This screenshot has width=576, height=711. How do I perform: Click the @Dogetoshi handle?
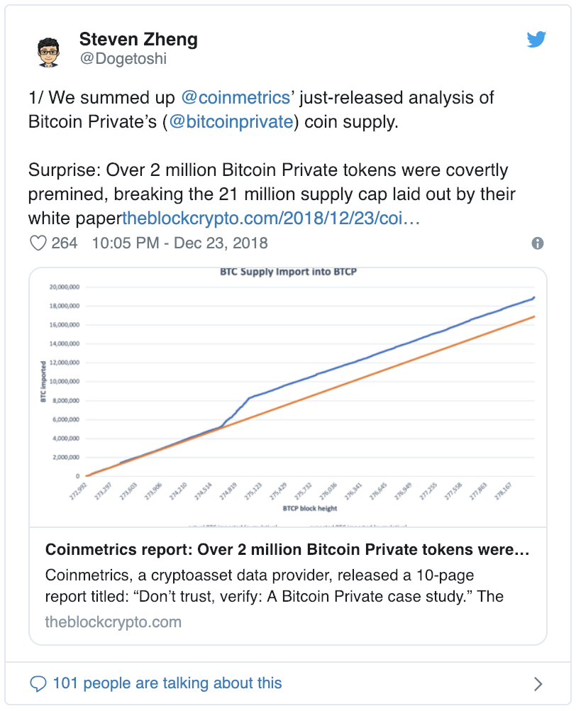(x=123, y=58)
